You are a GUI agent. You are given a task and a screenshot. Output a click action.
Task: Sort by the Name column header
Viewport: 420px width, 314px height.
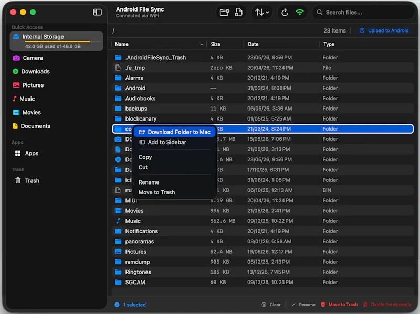point(122,44)
